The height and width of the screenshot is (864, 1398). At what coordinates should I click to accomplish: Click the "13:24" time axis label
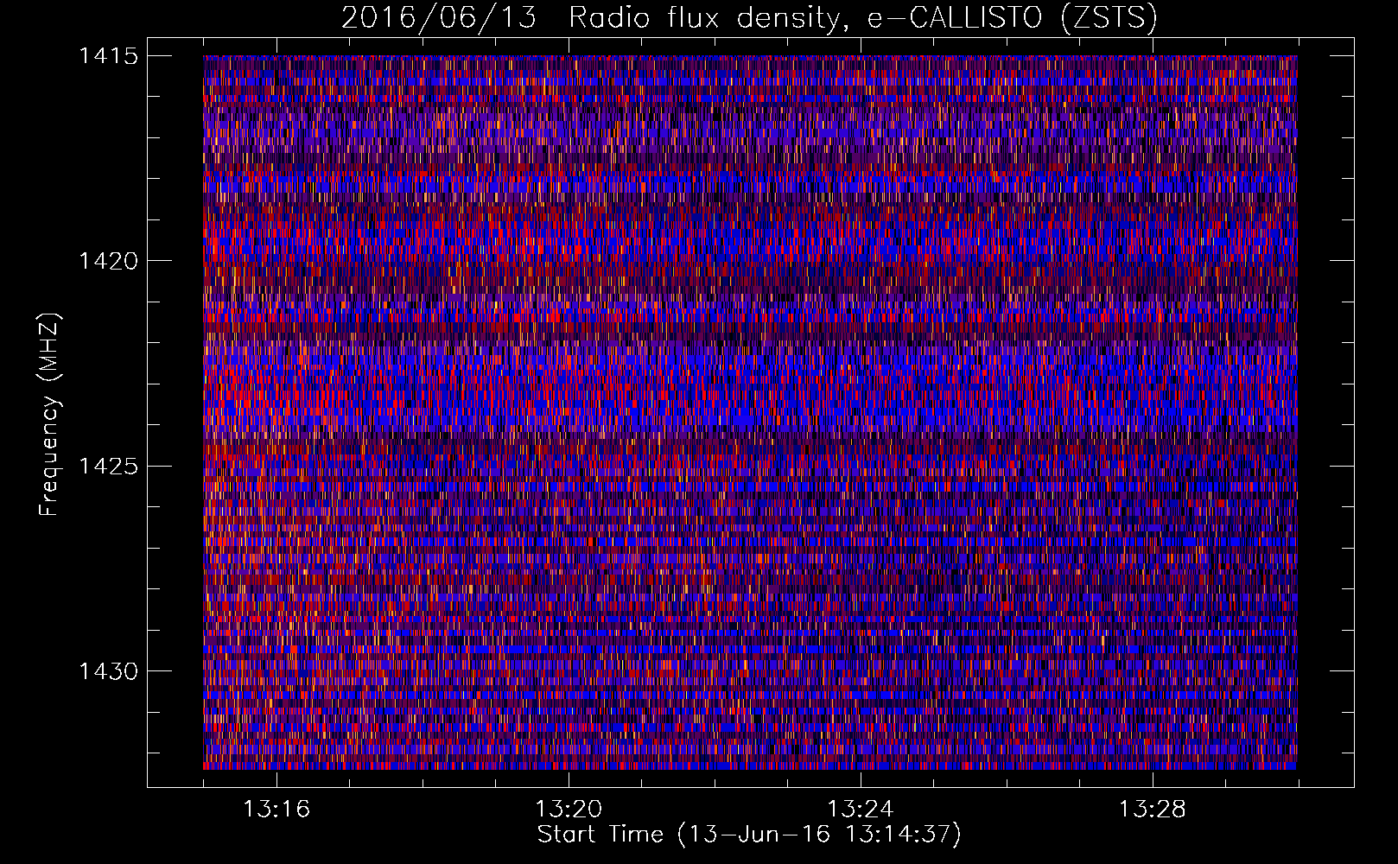click(861, 809)
